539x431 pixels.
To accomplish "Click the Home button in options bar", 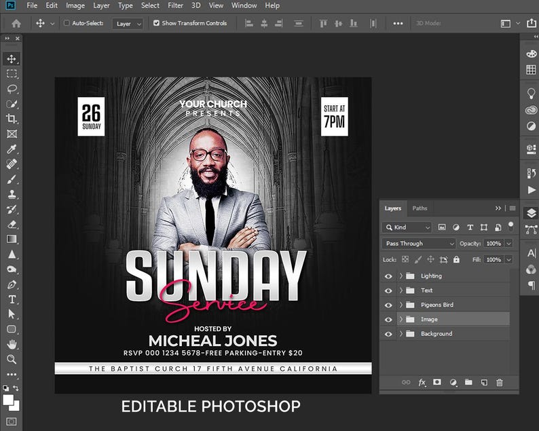I will [x=16, y=23].
